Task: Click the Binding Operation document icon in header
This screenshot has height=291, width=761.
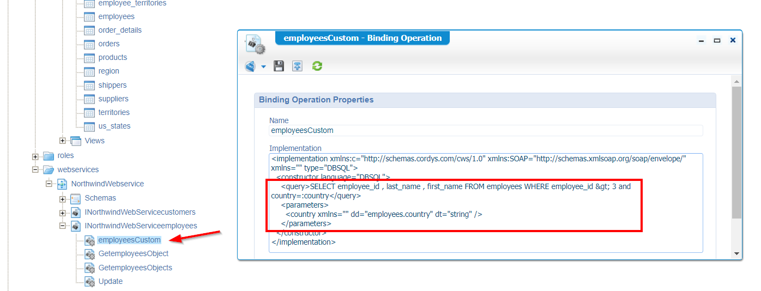Action: coord(255,45)
